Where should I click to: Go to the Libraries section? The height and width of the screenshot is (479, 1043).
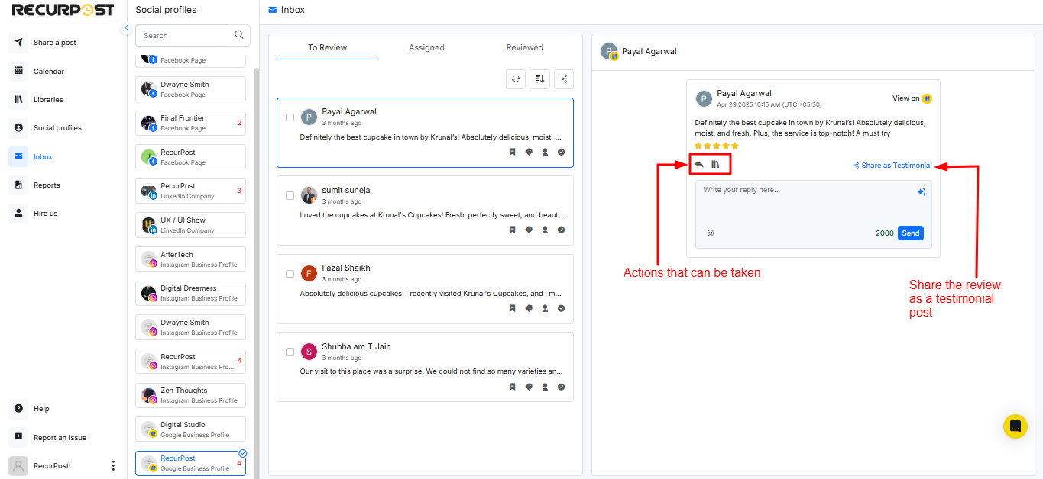48,100
